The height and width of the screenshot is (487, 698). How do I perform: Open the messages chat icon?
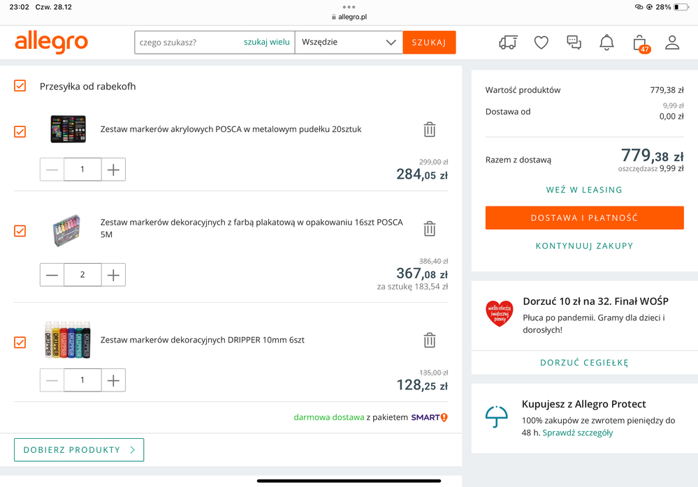[574, 43]
